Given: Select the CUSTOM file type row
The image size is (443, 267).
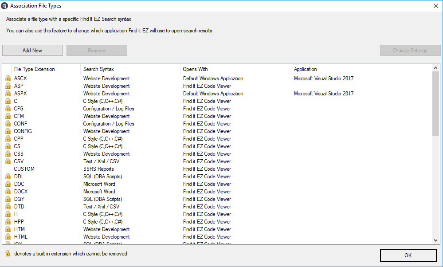Looking at the screenshot, I should point(24,169).
